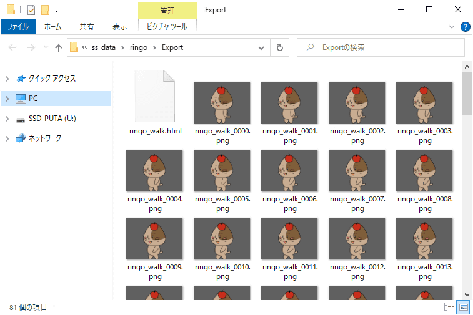
Task: Expand the ネットワーク tree node
Action: (x=7, y=138)
